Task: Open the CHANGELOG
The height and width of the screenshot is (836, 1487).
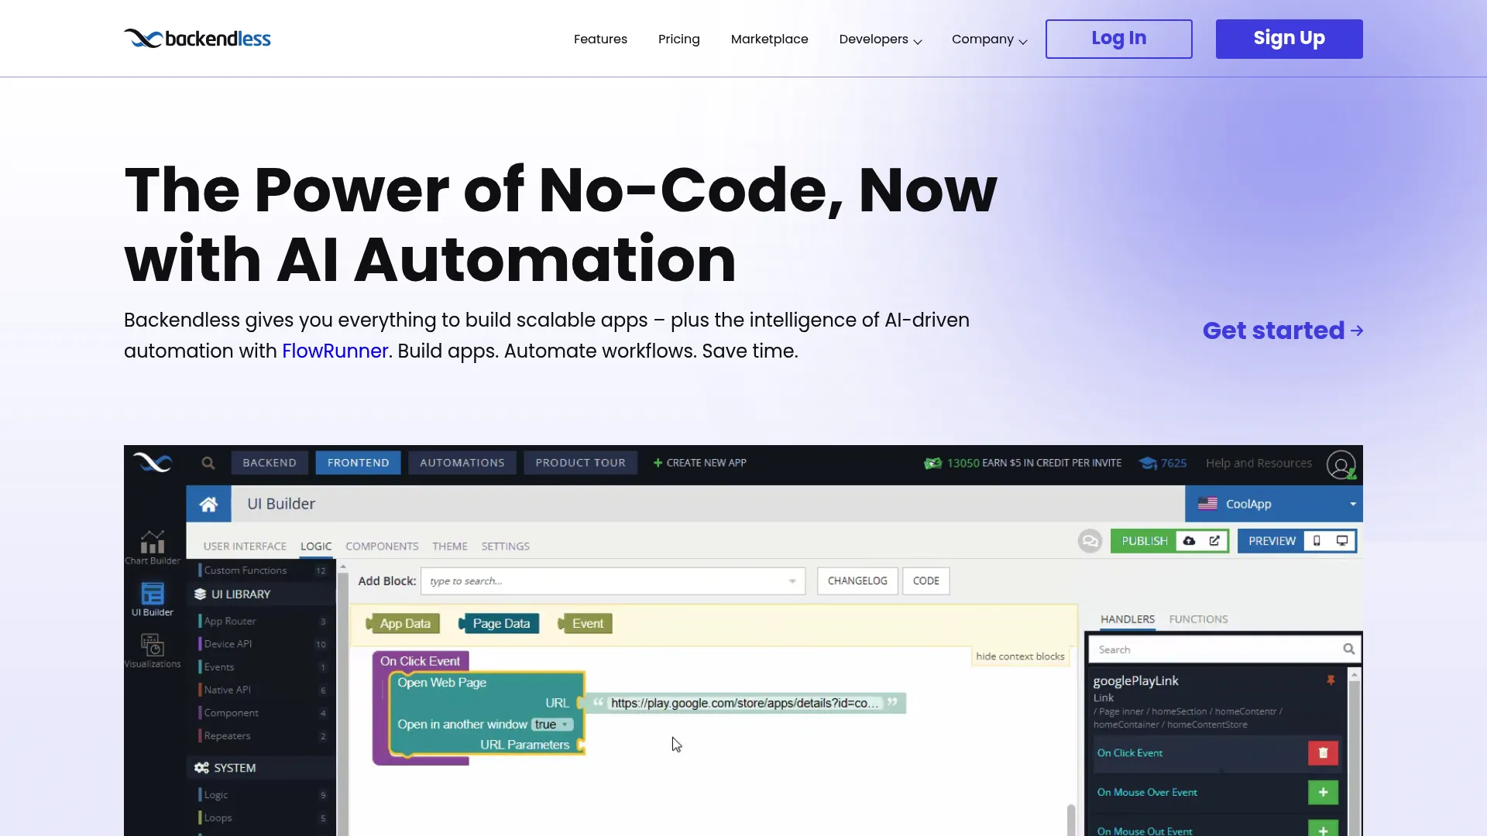Action: click(x=857, y=581)
